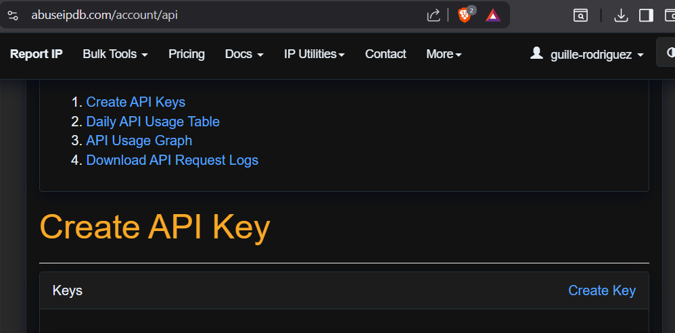Screen dimensions: 675x333
Task: Show the browser sidebar panel
Action: pos(646,15)
